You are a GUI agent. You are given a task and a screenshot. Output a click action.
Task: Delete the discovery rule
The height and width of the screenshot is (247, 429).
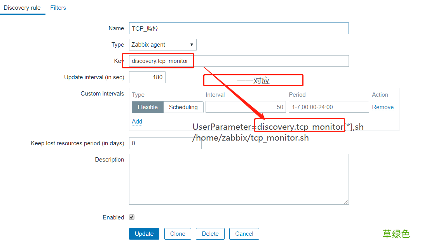(x=210, y=234)
